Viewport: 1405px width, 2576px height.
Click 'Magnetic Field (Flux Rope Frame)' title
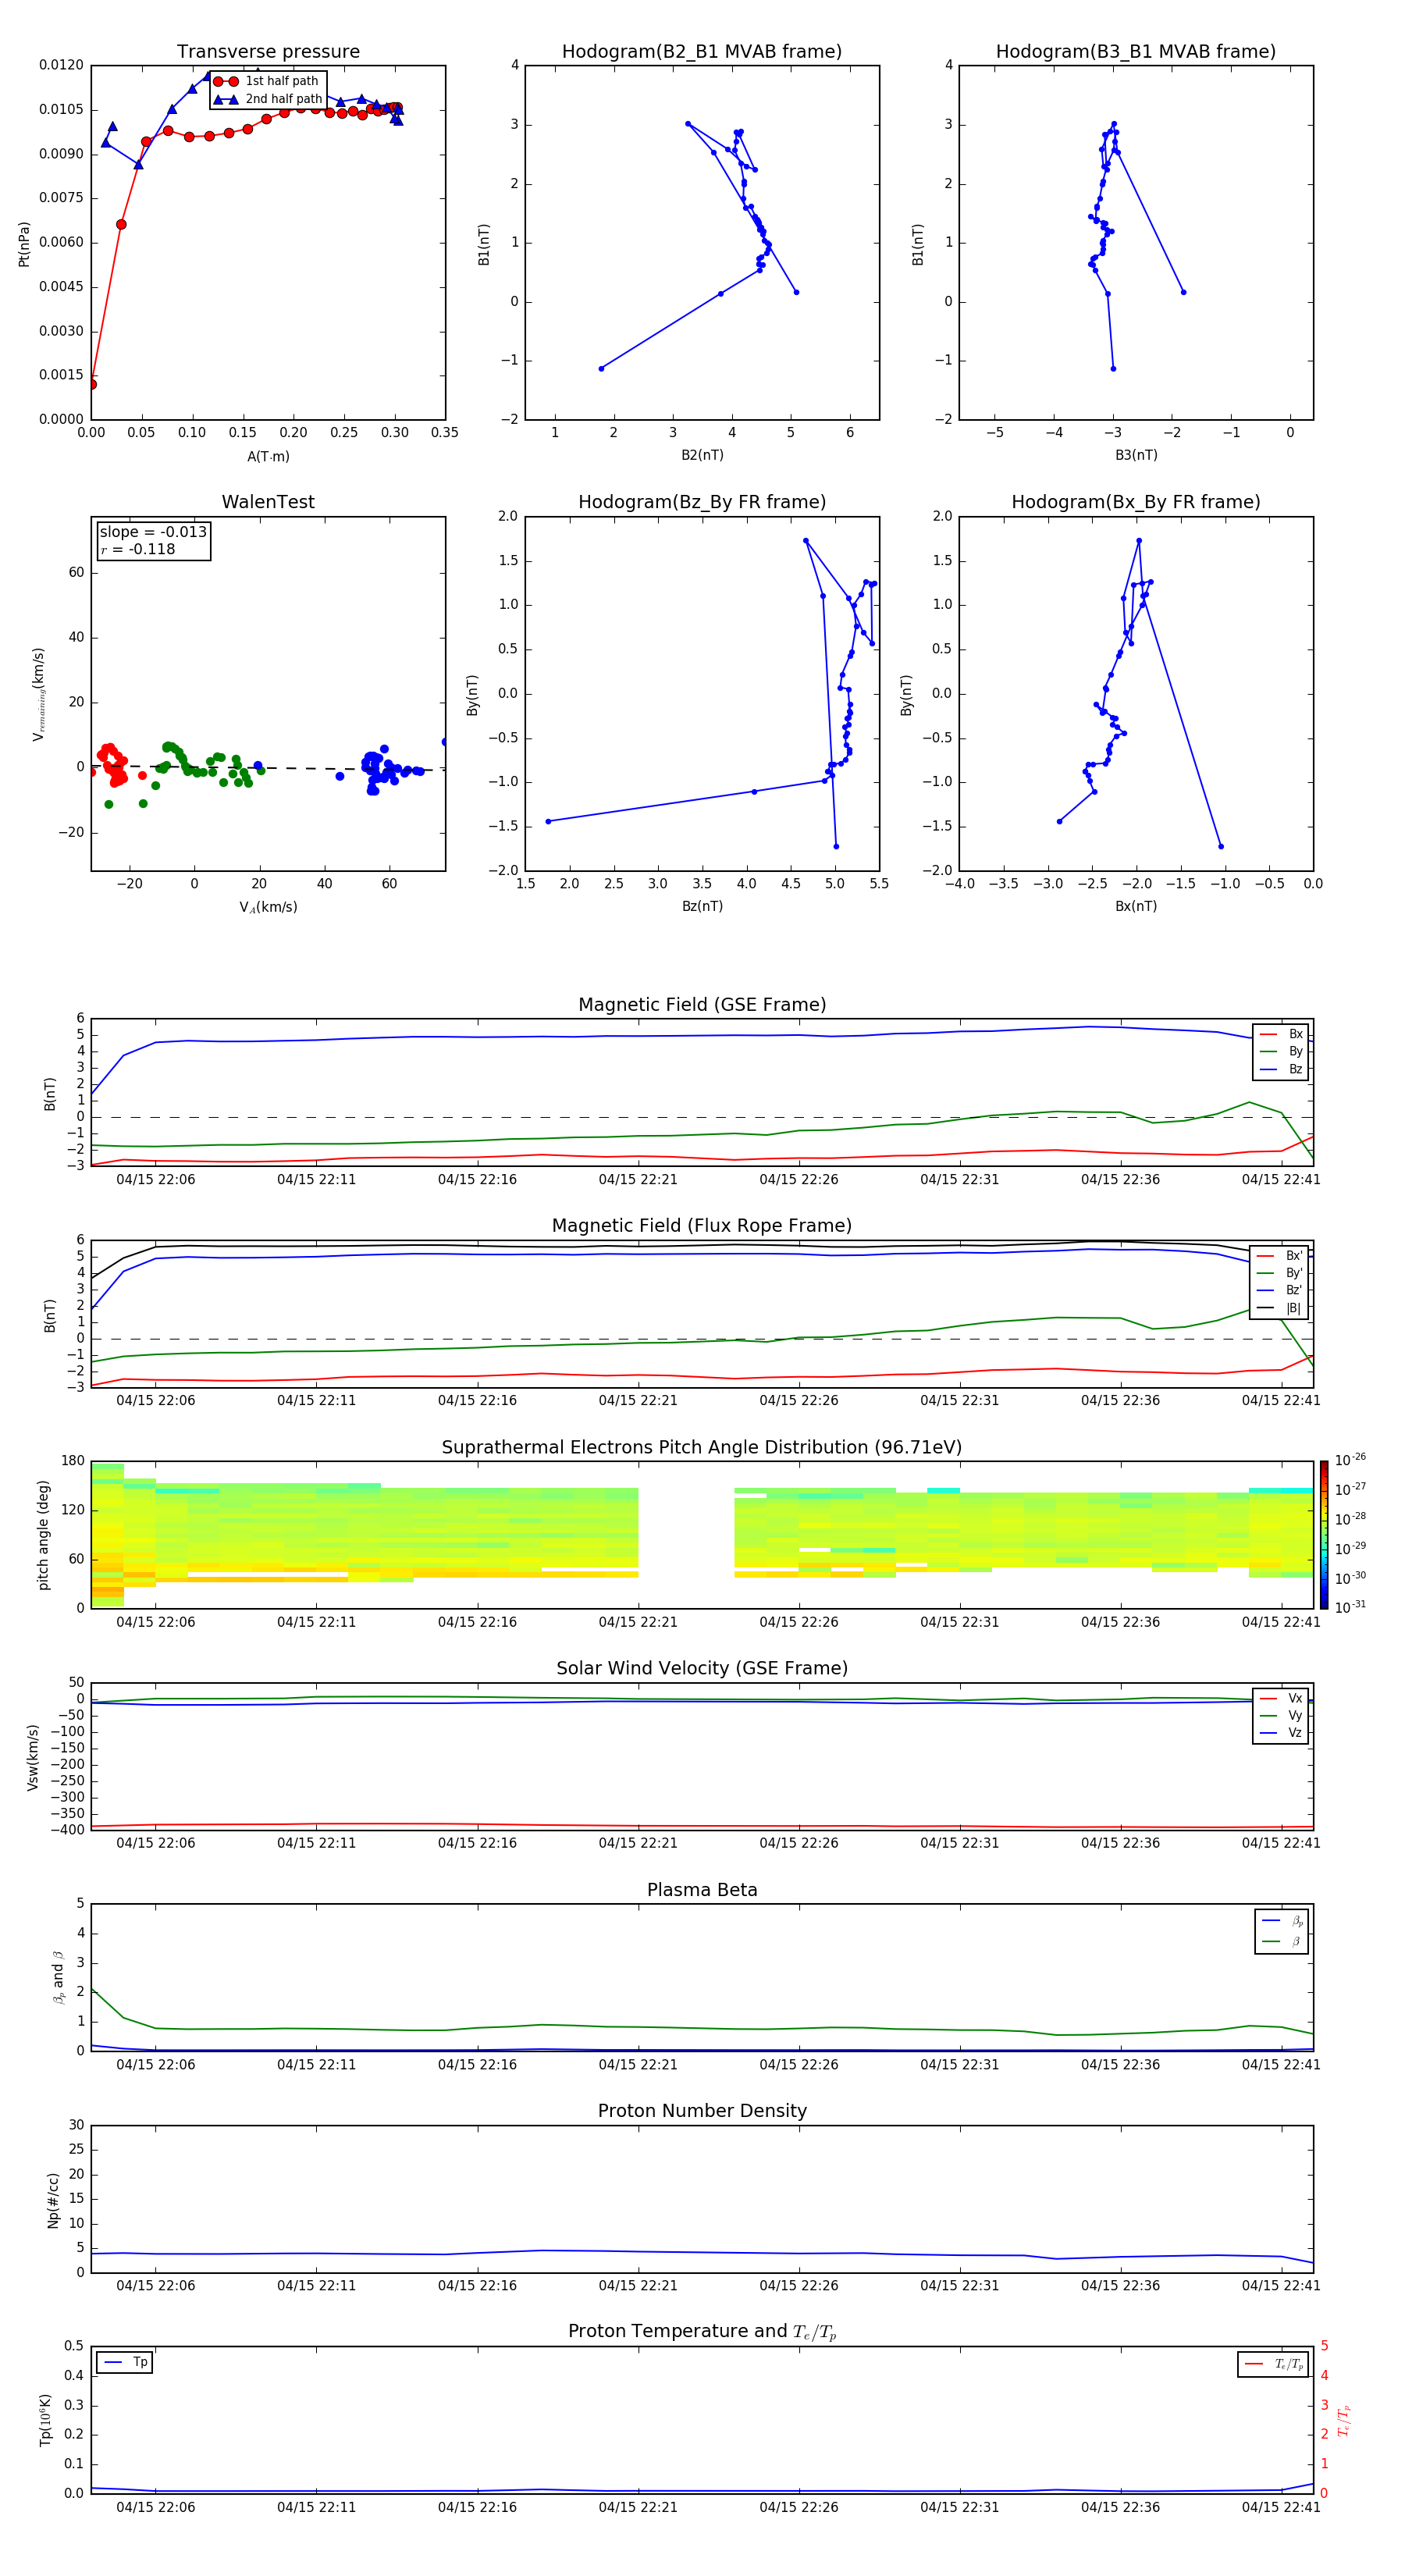702,1225
